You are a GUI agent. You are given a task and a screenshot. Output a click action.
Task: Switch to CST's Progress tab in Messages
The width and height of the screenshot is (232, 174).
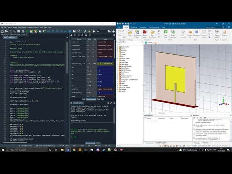coord(205,143)
